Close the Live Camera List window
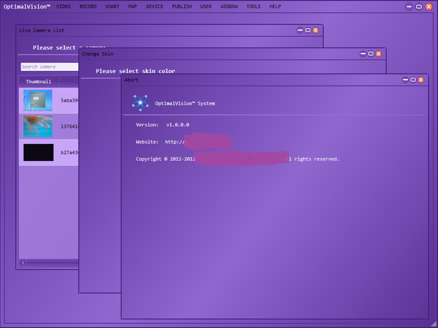Screen dimensions: 438x328 [x=316, y=30]
